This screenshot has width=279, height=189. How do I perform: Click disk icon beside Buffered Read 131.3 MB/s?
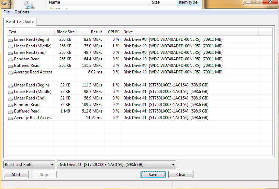tap(11, 66)
